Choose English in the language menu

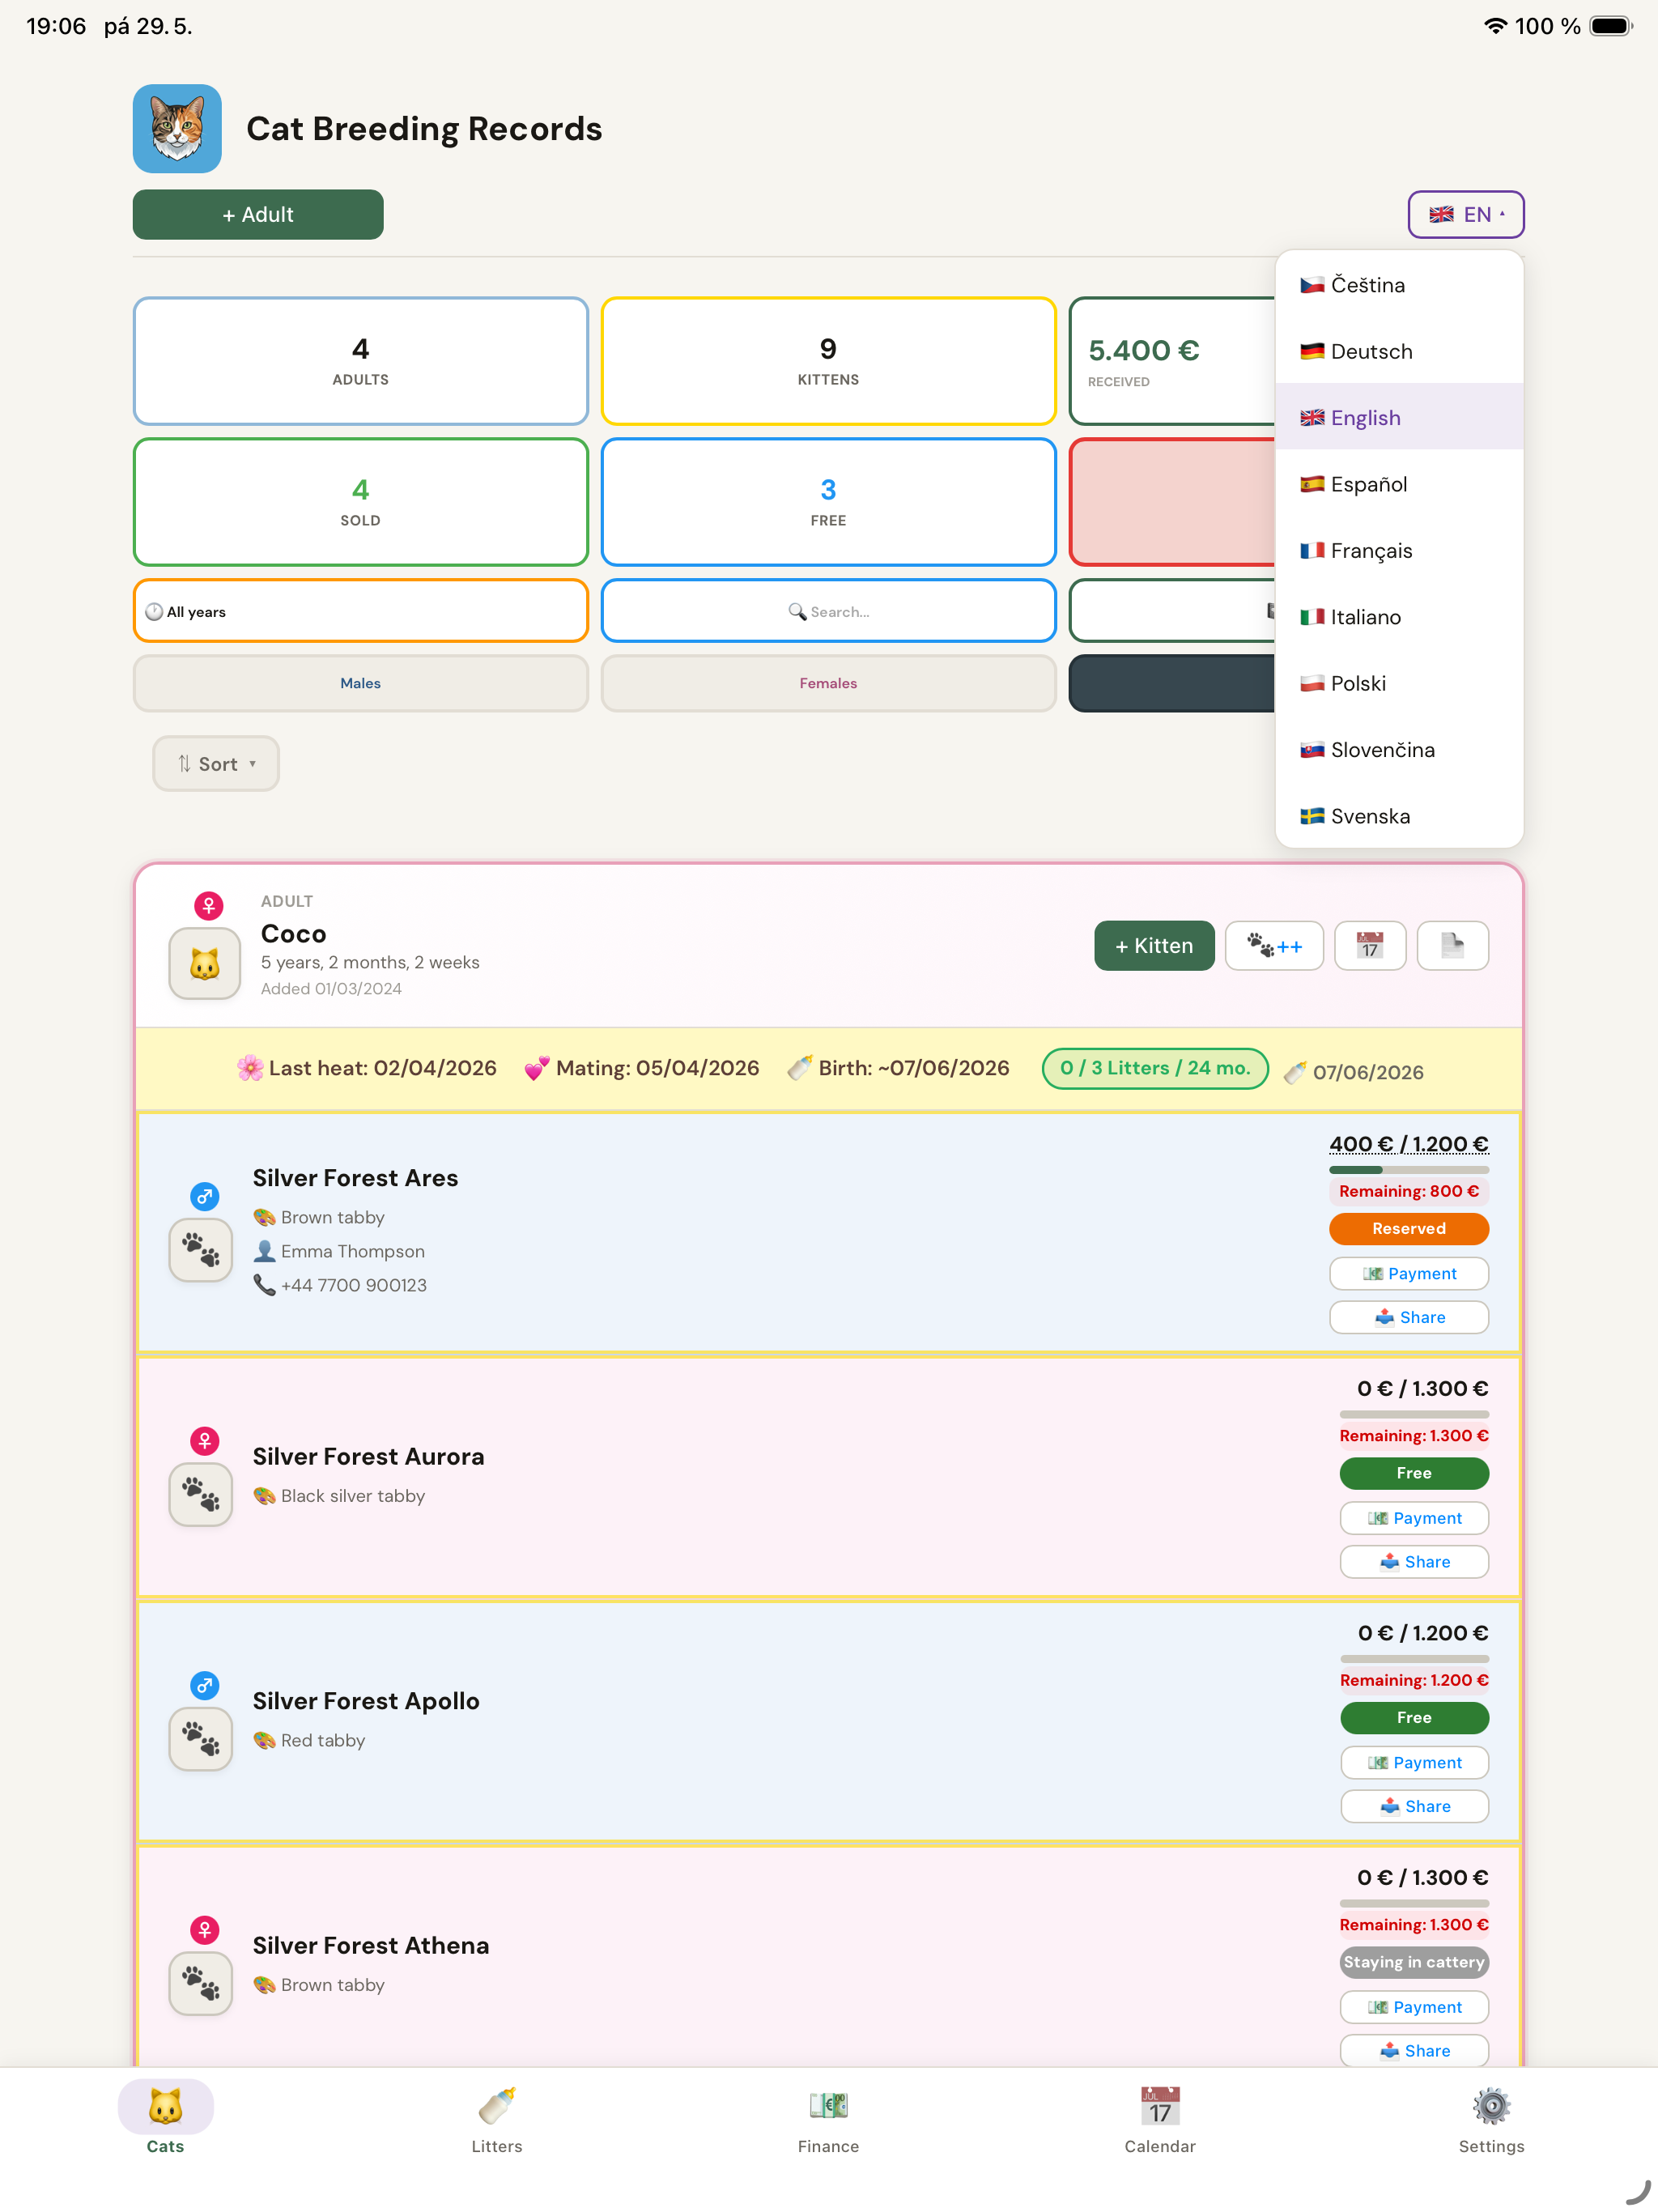tap(1399, 417)
